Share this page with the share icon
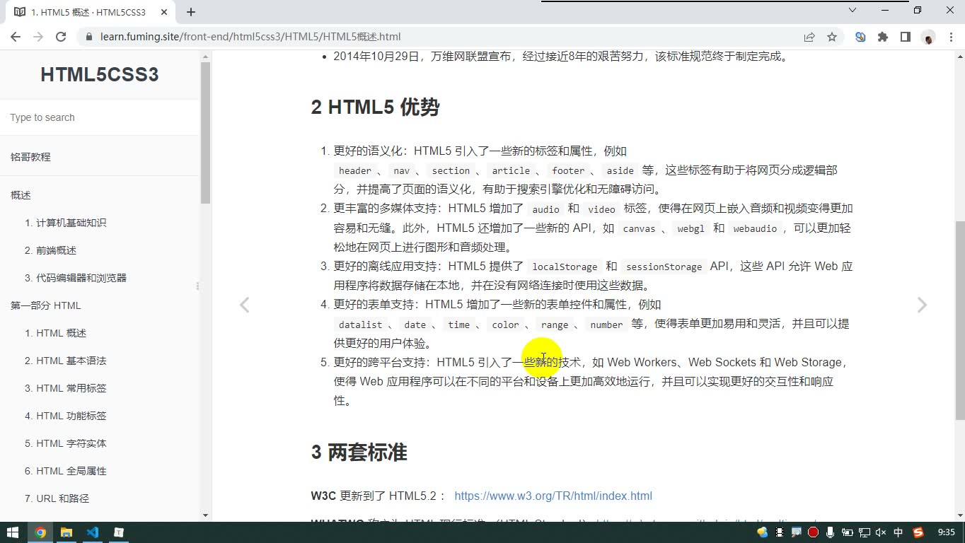The width and height of the screenshot is (965, 543). pyautogui.click(x=809, y=37)
